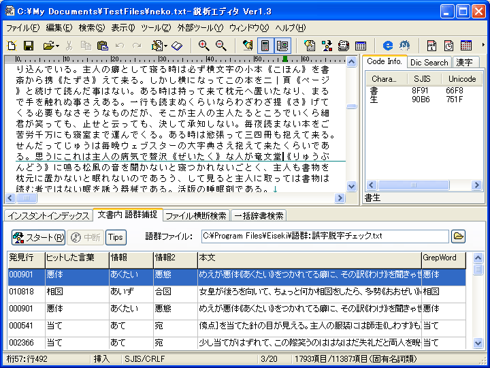Click the Tips button
The image size is (490, 368).
116,237
